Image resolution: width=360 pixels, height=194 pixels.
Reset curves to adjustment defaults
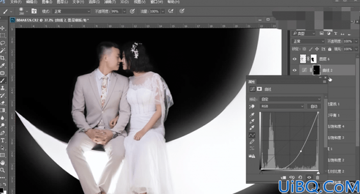coord(300,178)
